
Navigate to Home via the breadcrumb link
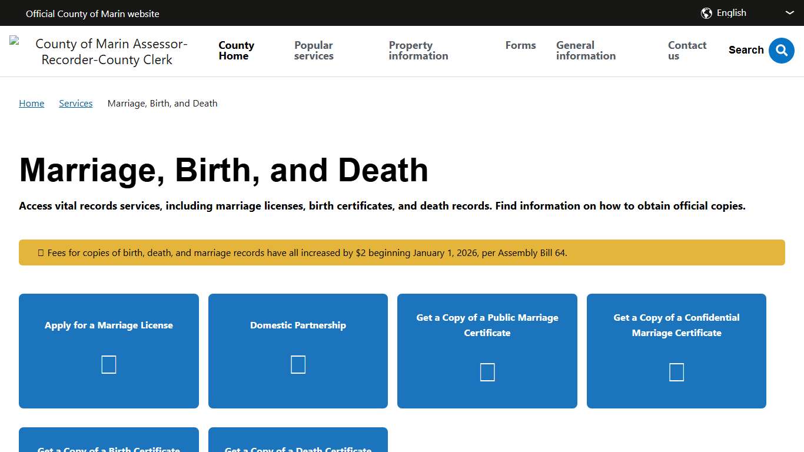pyautogui.click(x=31, y=103)
